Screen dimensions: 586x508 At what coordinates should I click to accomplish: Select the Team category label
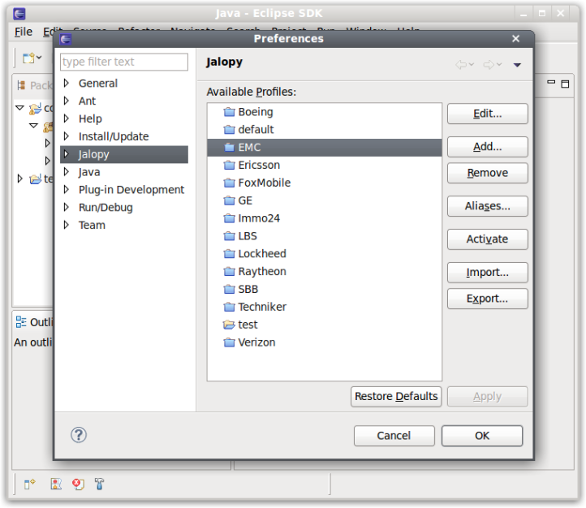pos(92,226)
